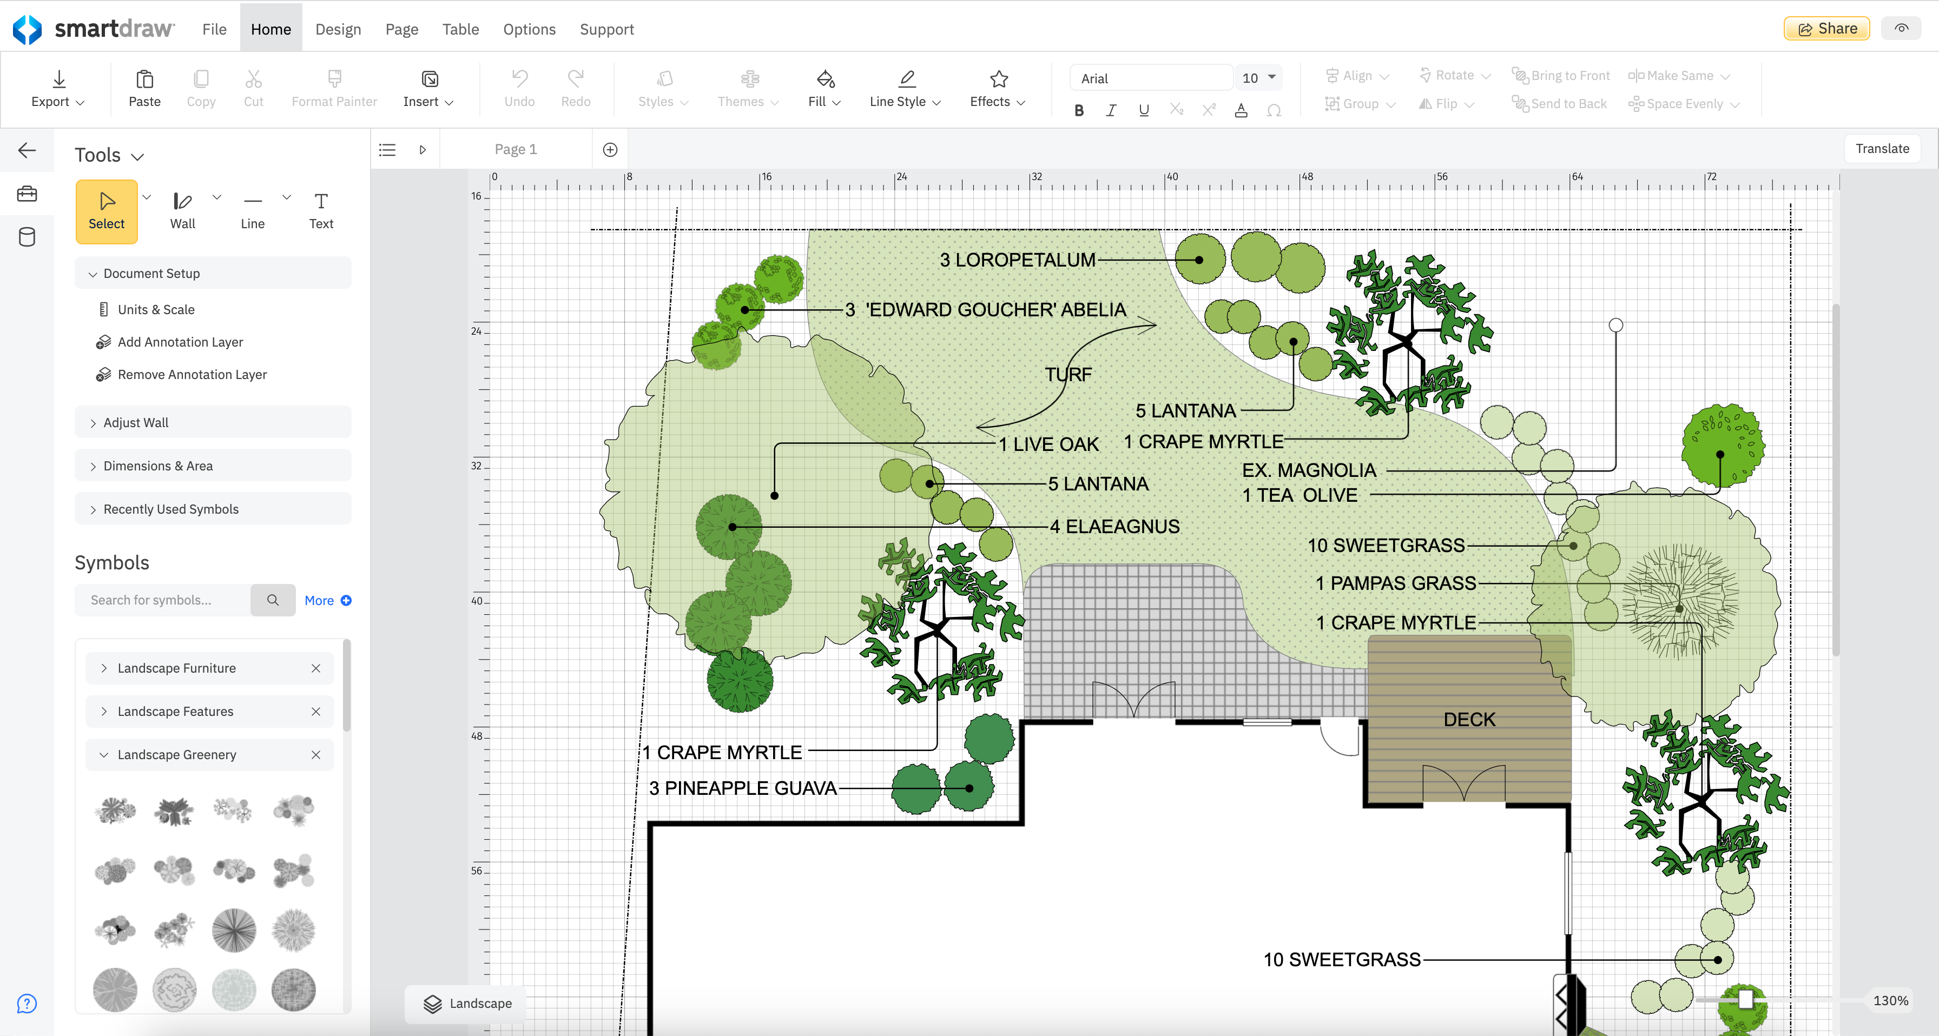
Task: Toggle underline text formatting
Action: 1143,110
